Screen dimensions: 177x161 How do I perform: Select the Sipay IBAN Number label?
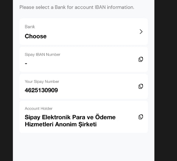42,54
